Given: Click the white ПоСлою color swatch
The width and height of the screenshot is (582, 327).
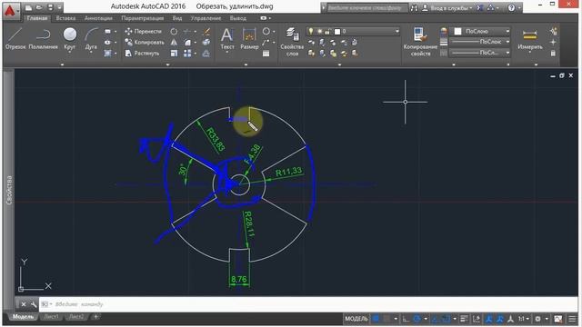Looking at the screenshot, I should coord(458,32).
